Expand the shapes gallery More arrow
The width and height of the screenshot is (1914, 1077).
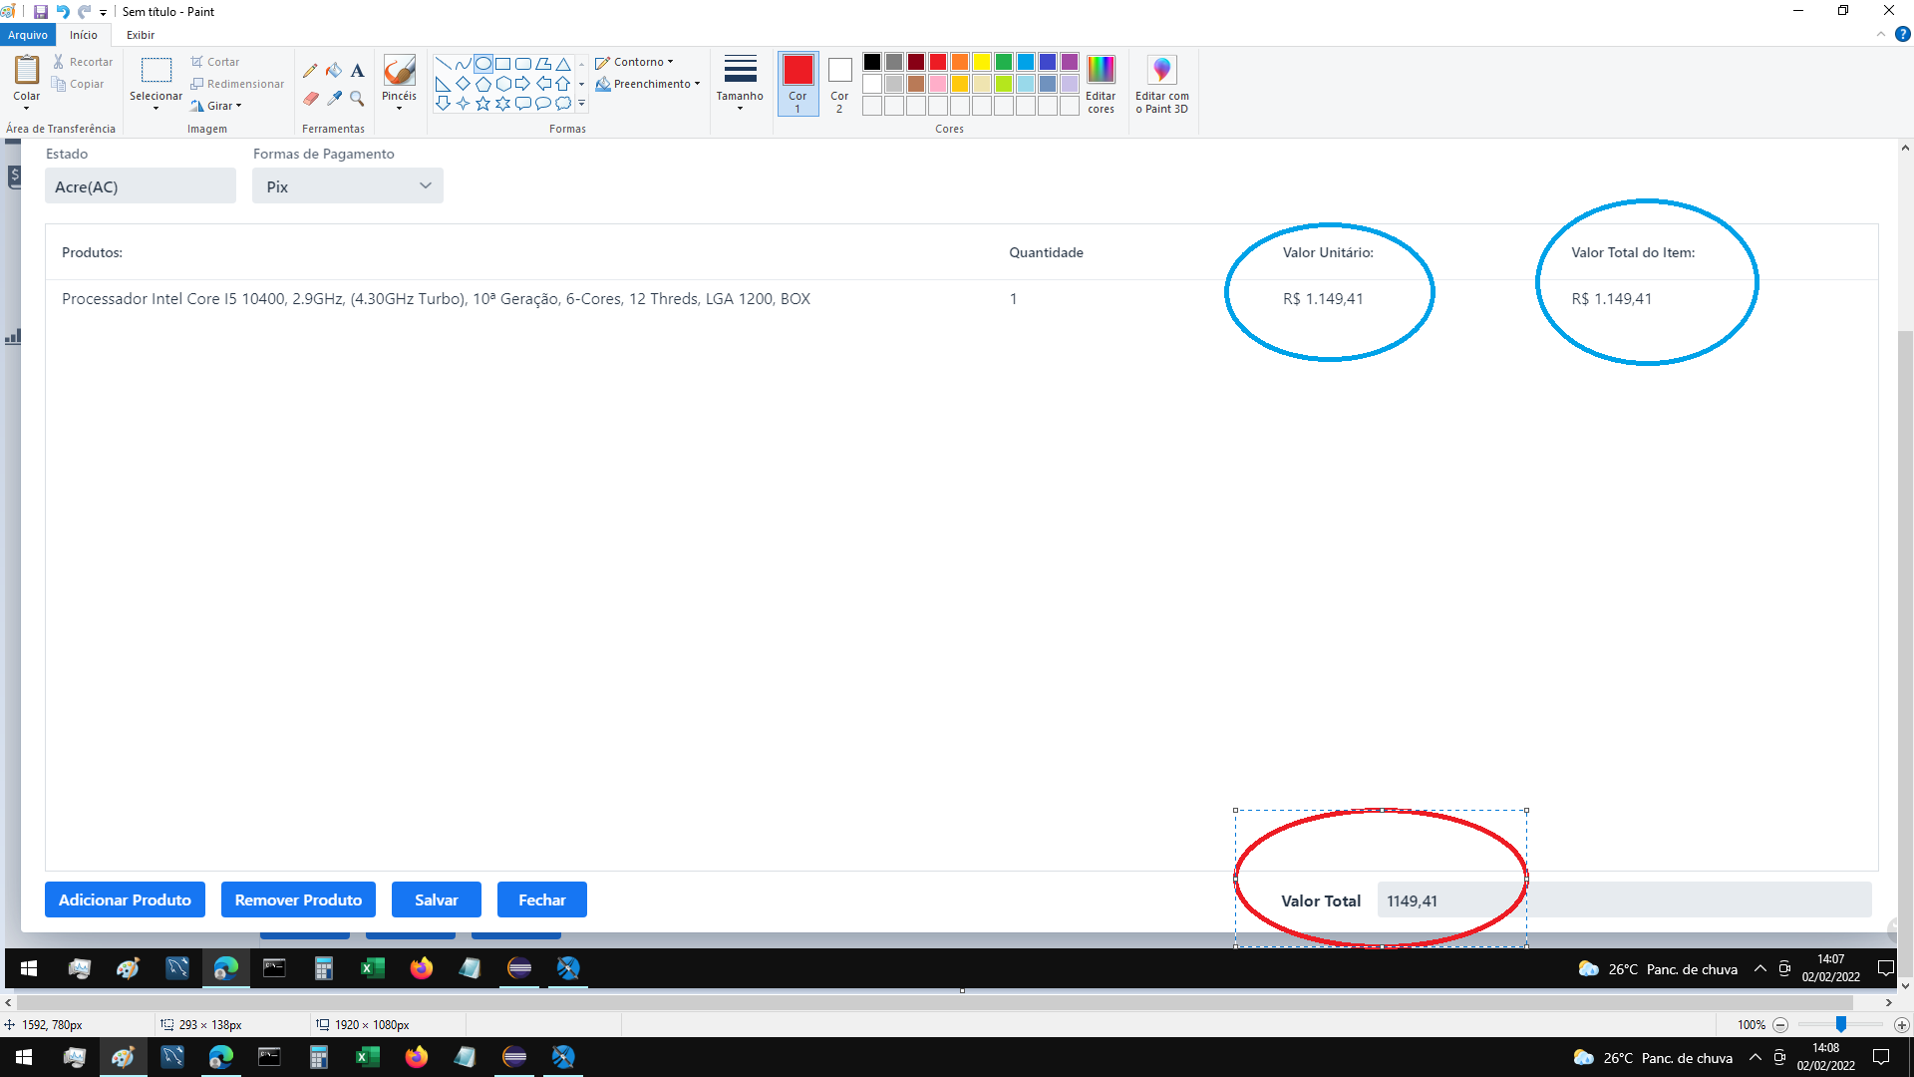pyautogui.click(x=581, y=104)
